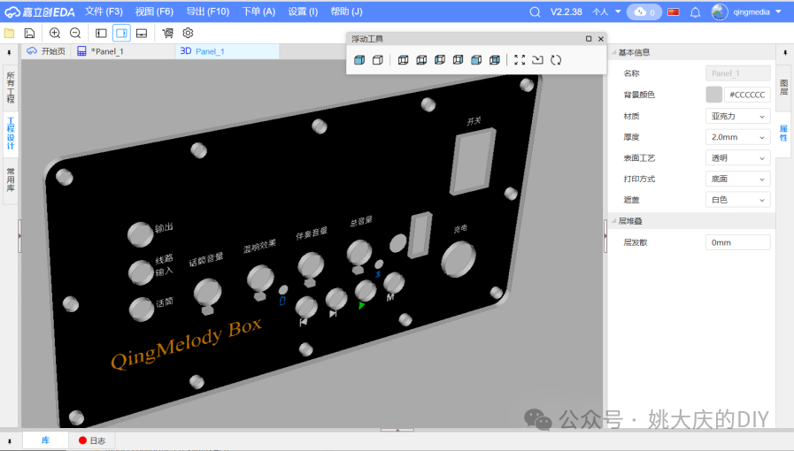Switch to back view cube icon
Screen dimensions: 794x451
(x=495, y=60)
